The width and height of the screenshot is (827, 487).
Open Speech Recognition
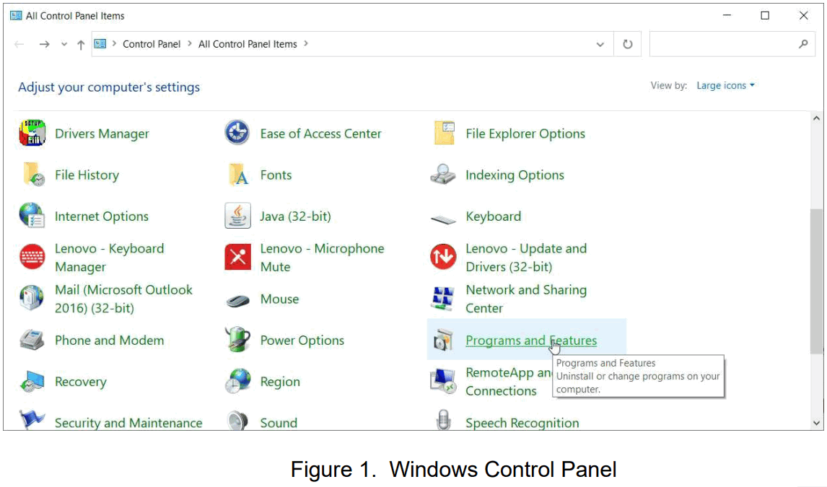(522, 422)
